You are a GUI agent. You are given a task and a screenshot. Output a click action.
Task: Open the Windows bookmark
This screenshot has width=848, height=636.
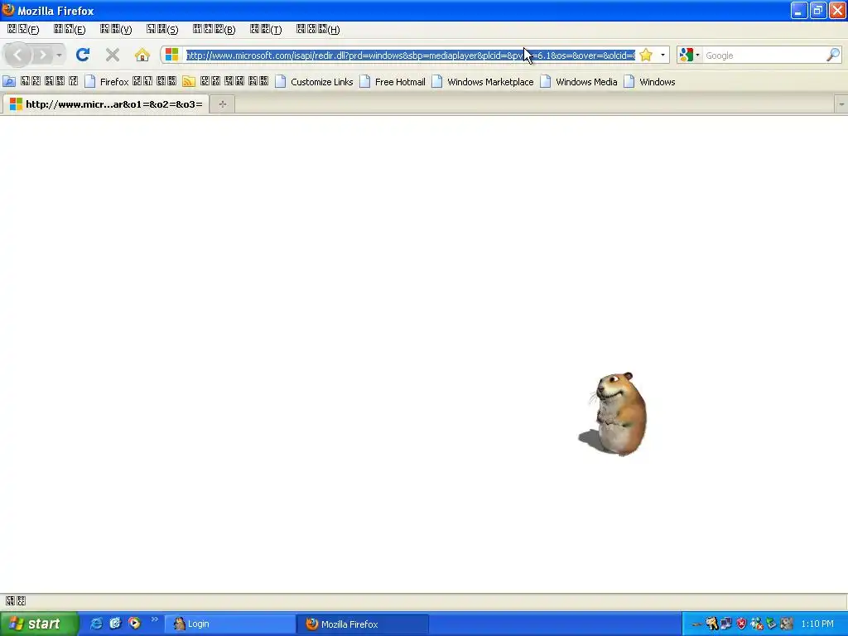coord(649,82)
